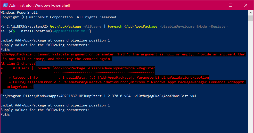This screenshot has width=254, height=133.
Task: Minimize the PowerShell window
Action: [x=215, y=5]
